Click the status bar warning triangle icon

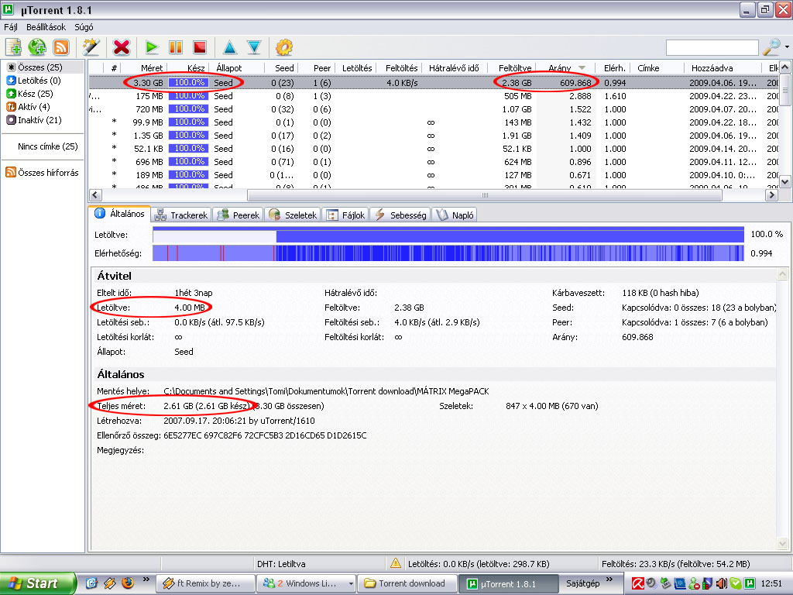point(396,563)
